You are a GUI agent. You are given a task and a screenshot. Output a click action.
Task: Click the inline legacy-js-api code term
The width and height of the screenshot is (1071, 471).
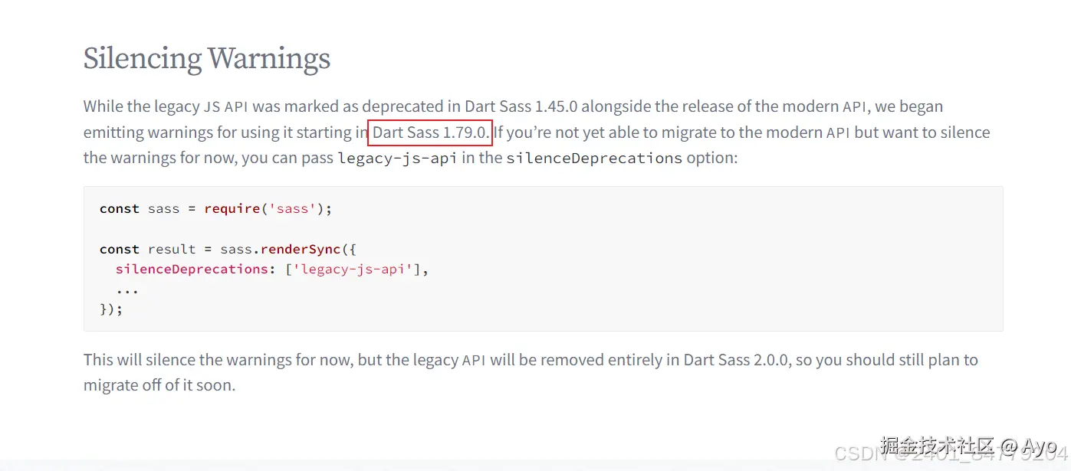[397, 159]
